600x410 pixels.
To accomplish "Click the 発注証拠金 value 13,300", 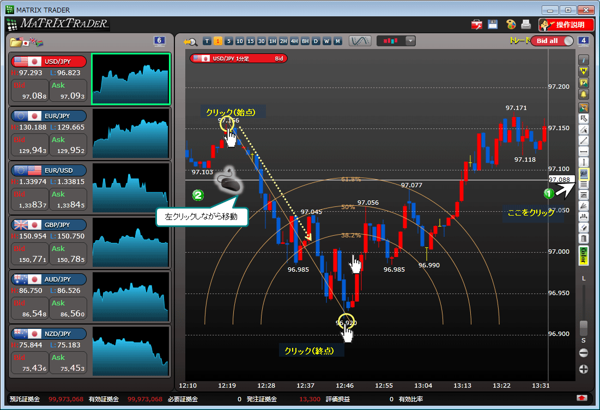I will [x=310, y=399].
